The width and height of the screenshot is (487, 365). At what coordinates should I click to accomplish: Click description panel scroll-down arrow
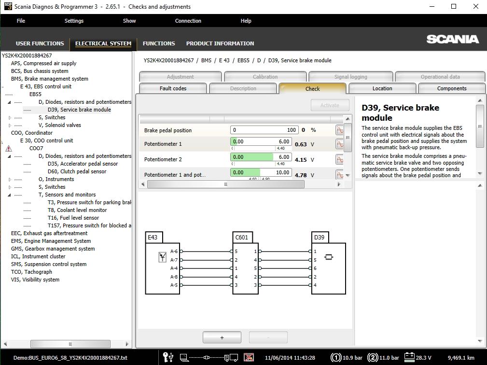coord(480,173)
